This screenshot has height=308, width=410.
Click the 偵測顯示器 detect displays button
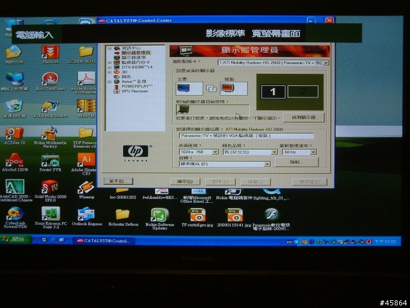pos(303,117)
